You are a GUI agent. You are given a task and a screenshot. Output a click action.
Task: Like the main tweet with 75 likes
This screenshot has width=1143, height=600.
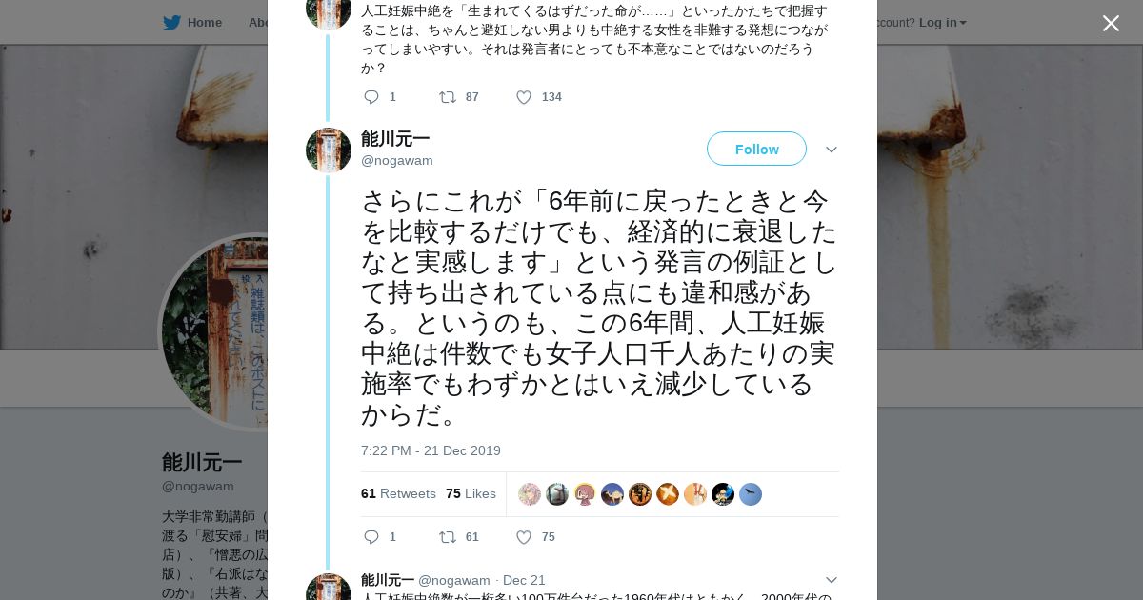point(524,537)
